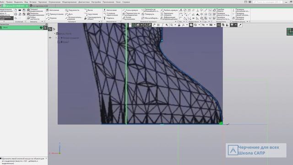This screenshot has height=165, width=293.
Task: Open dropdown arrow next to filter icon
Action: 236,25
